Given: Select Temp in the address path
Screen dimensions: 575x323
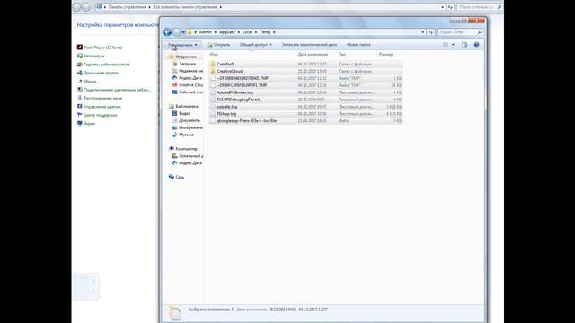Looking at the screenshot, I should pos(265,32).
